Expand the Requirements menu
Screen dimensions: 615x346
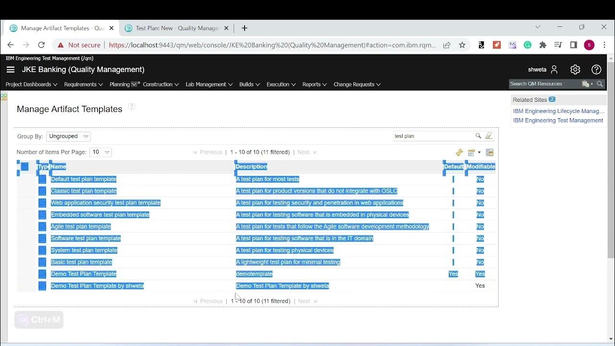coord(83,85)
